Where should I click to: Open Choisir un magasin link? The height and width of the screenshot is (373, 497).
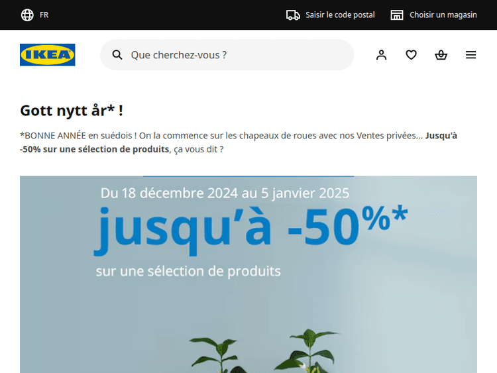pyautogui.click(x=443, y=15)
